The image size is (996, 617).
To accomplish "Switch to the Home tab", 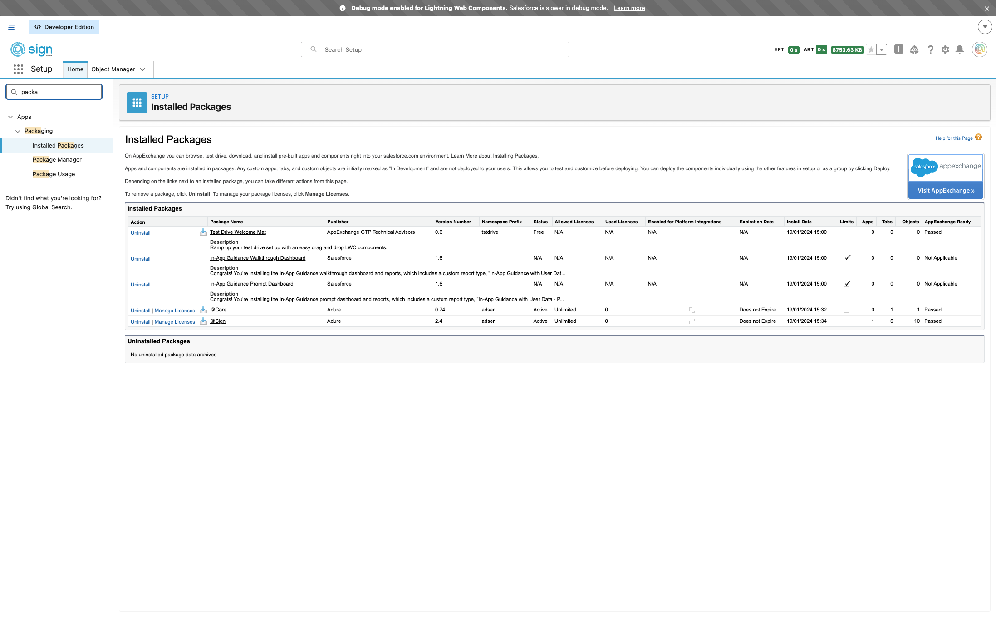I will [x=75, y=69].
